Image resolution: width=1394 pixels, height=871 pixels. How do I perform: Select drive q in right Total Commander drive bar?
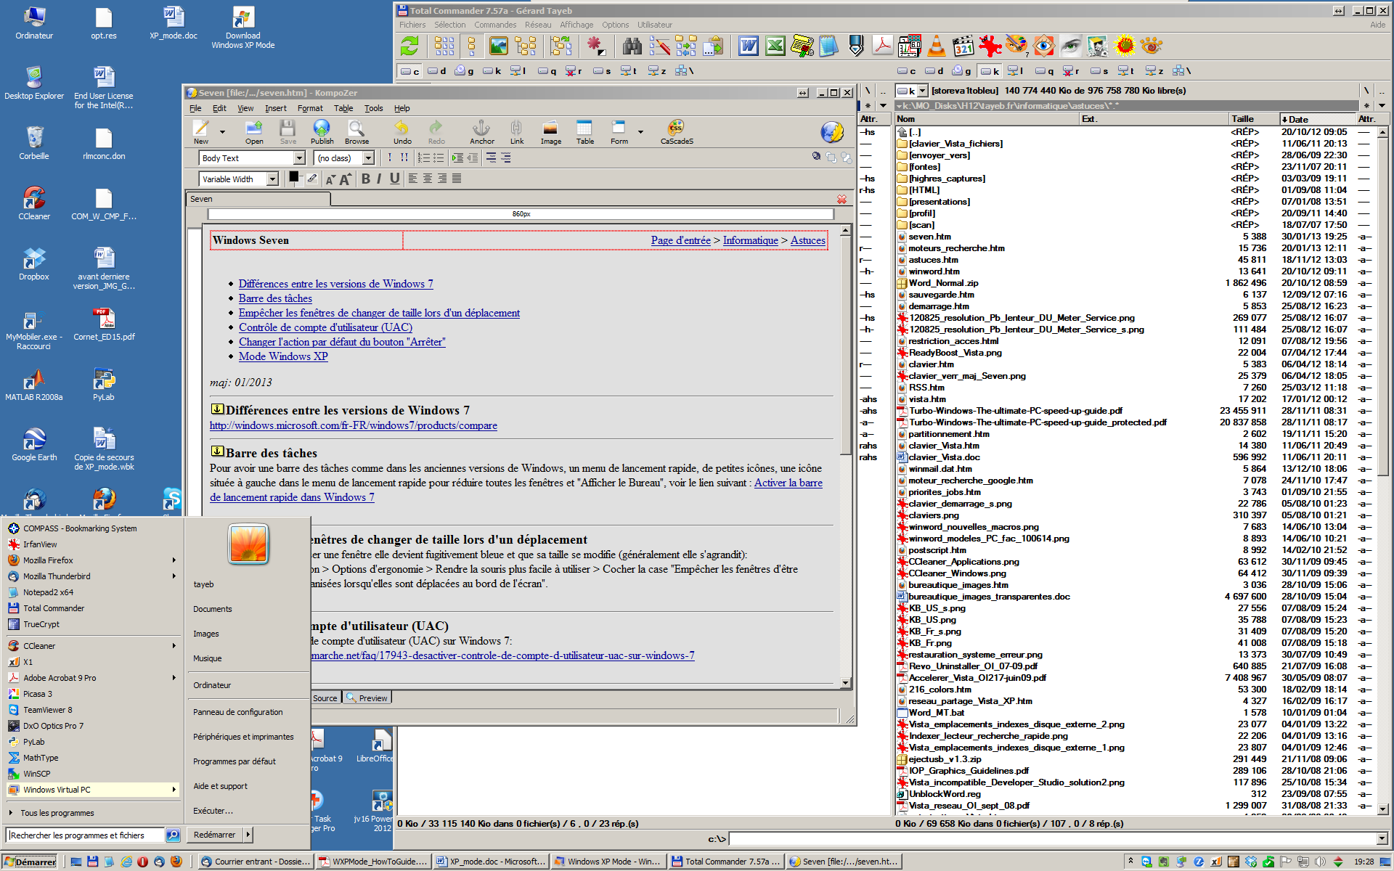tap(1044, 70)
